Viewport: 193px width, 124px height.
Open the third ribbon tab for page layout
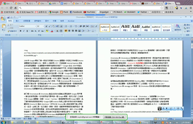click(x=27, y=21)
